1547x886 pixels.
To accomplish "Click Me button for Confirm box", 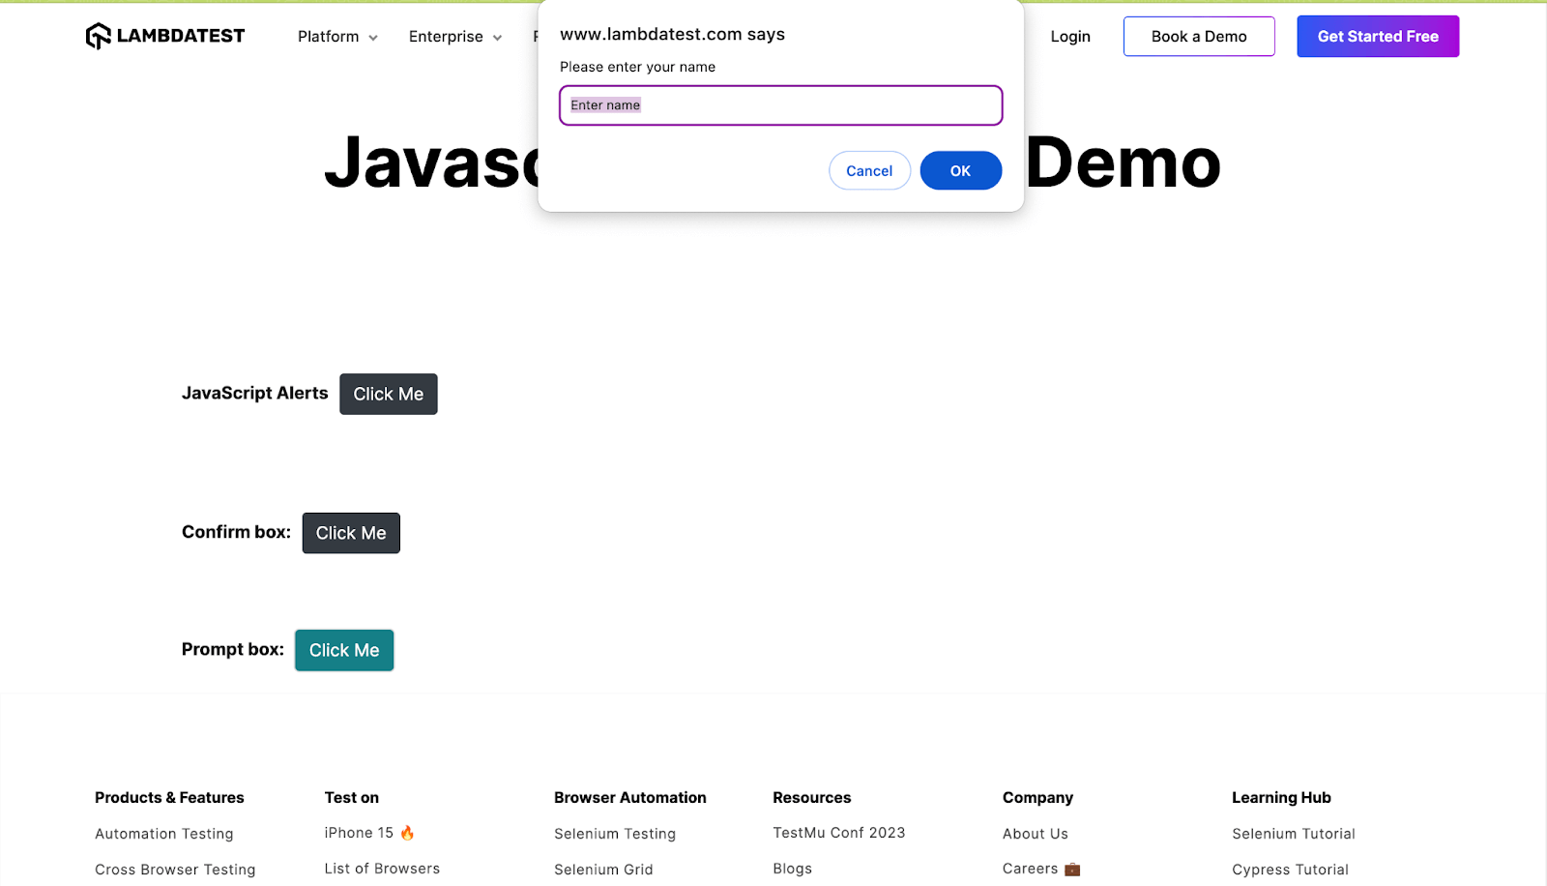I will tap(351, 533).
